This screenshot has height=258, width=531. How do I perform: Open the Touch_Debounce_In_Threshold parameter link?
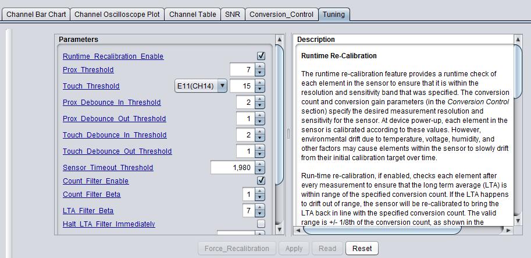[115, 135]
